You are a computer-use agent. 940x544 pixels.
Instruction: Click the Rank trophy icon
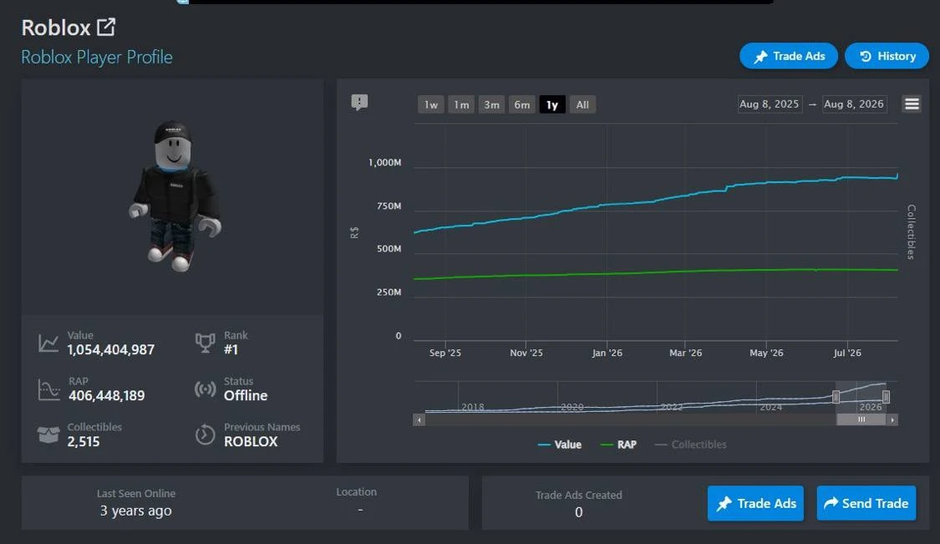pos(205,343)
